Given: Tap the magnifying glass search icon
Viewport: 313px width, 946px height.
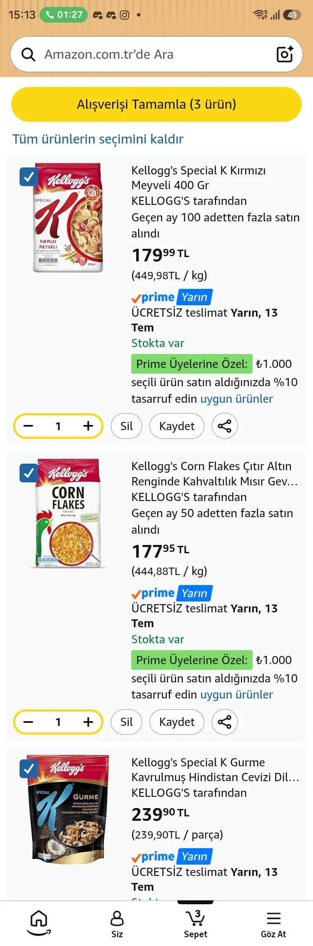Looking at the screenshot, I should point(29,54).
